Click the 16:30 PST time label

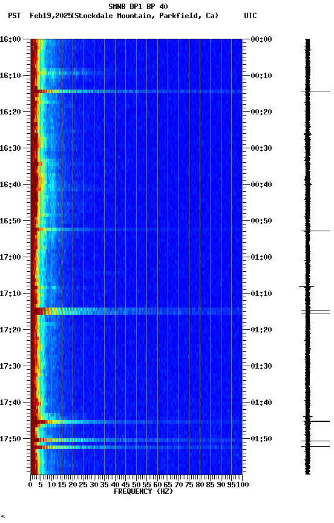click(x=10, y=148)
